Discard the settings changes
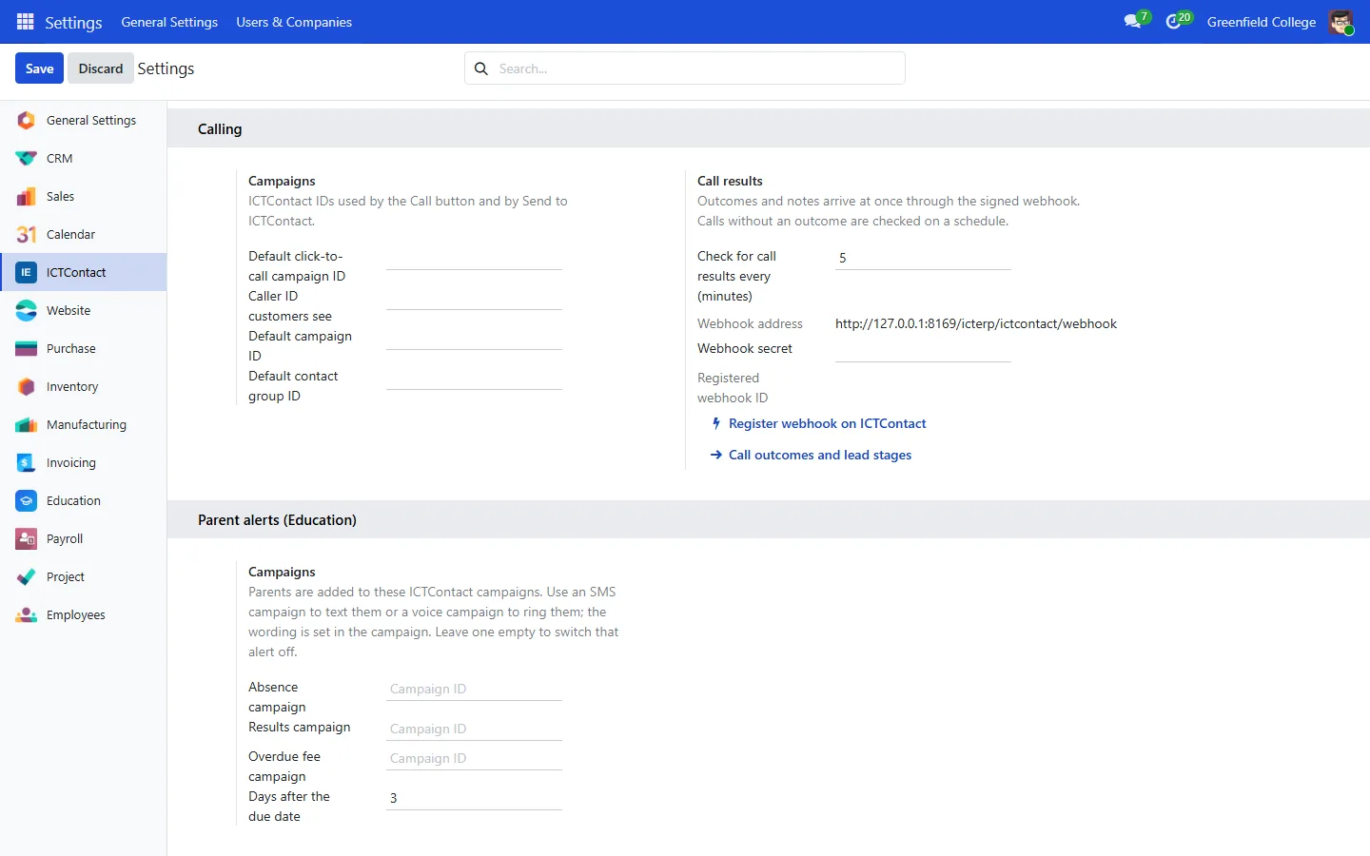The image size is (1370, 856). point(101,68)
